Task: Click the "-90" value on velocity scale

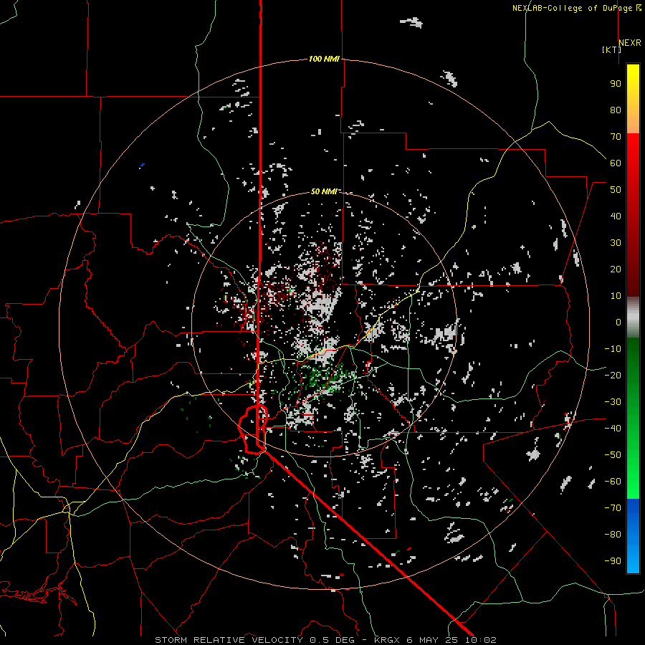Action: (x=613, y=561)
